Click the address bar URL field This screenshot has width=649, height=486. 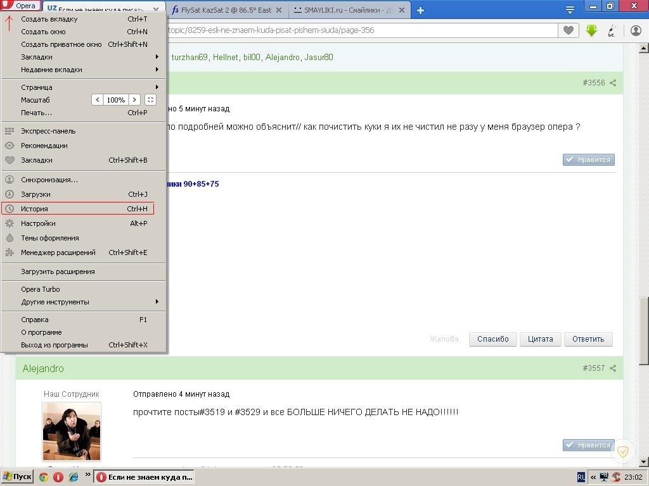[362, 30]
